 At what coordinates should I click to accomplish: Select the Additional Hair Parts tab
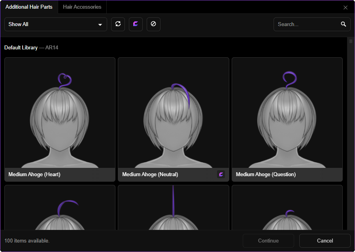point(29,7)
